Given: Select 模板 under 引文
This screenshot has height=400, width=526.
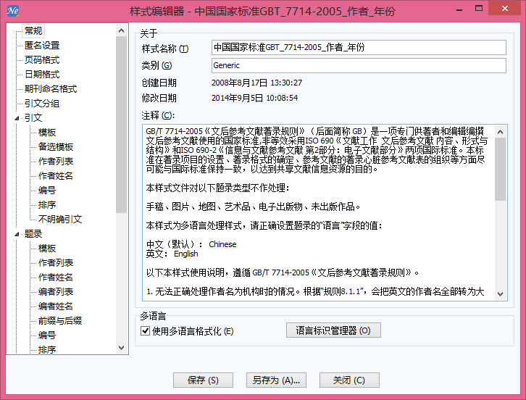Looking at the screenshot, I should pos(47,132).
